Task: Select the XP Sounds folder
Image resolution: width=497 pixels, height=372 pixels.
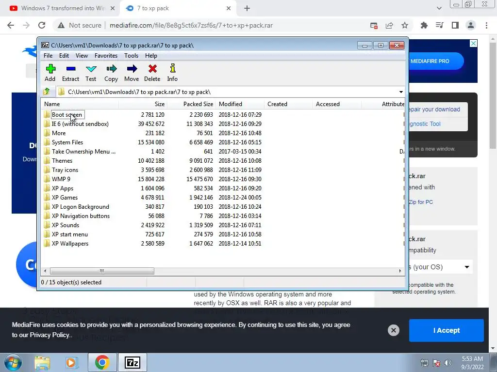Action: point(66,225)
